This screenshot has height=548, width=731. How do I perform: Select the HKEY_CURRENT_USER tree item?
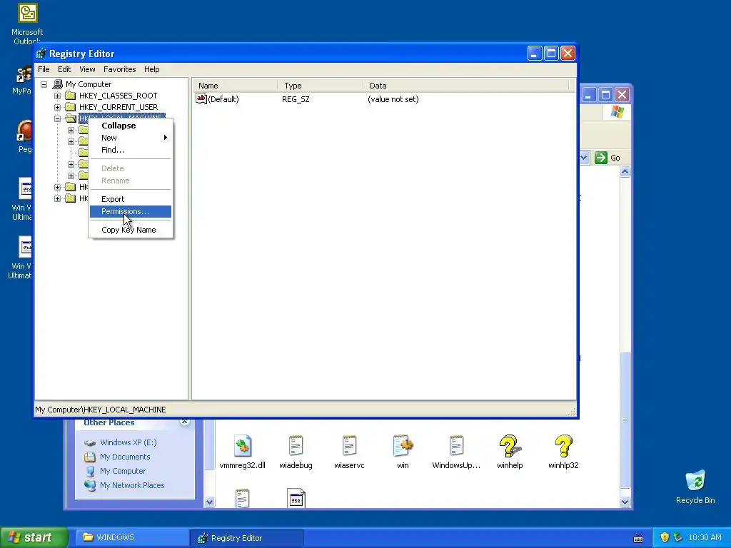pyautogui.click(x=119, y=107)
